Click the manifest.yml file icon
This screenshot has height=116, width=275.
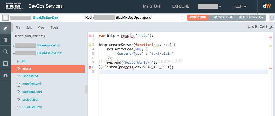[19, 84]
